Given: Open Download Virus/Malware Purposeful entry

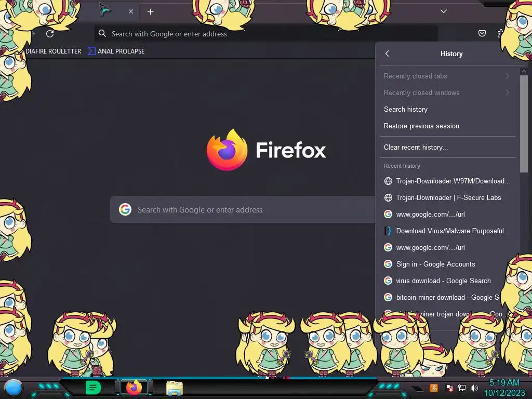Looking at the screenshot, I should coord(447,231).
